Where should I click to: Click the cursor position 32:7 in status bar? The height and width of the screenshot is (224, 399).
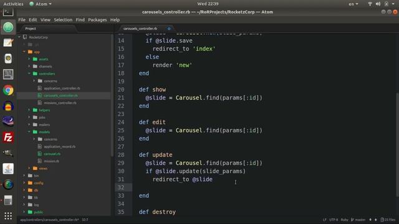[x=85, y=220]
